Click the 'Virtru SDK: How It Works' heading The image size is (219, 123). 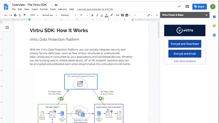coord(59,30)
